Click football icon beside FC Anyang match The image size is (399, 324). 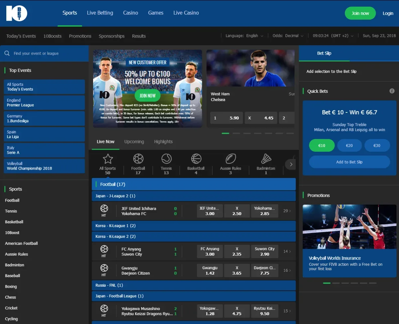pyautogui.click(x=104, y=249)
